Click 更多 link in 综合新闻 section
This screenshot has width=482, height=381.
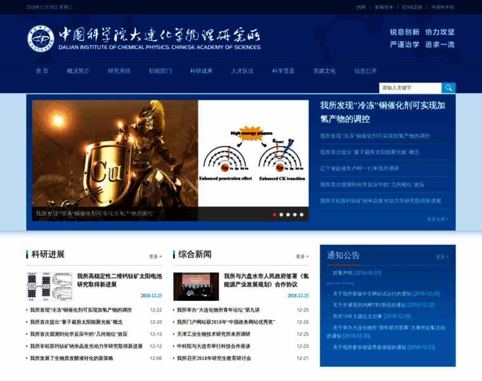coord(302,257)
